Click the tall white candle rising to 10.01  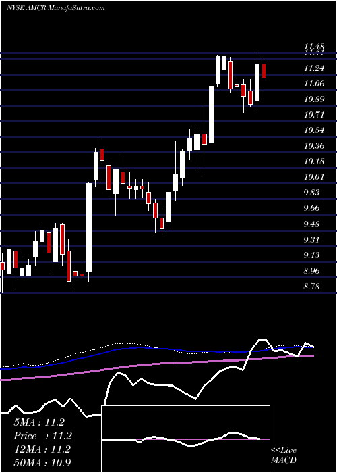(89, 227)
